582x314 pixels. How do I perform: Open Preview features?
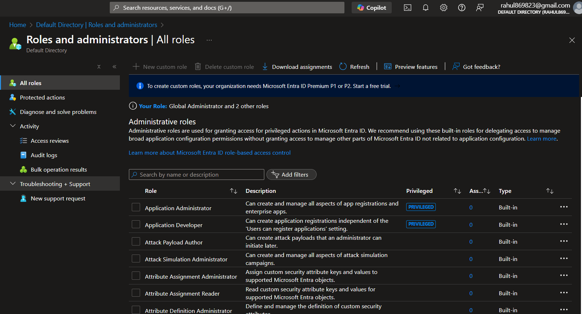(411, 67)
